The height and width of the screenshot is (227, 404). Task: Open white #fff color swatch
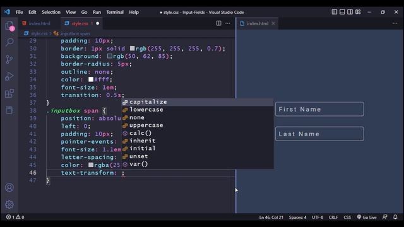pyautogui.click(x=91, y=79)
